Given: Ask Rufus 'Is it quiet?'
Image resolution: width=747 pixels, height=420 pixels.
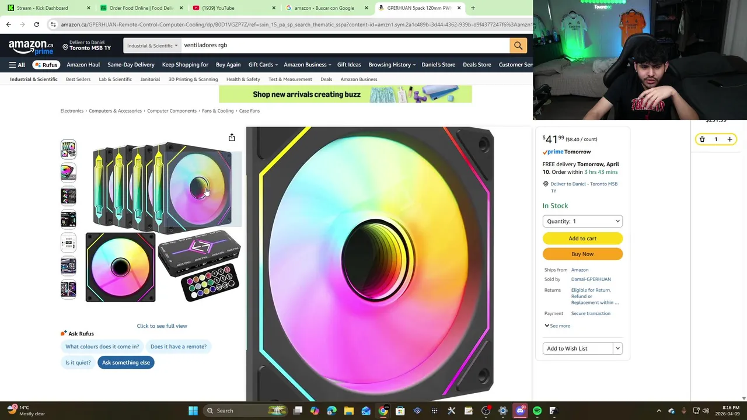Looking at the screenshot, I should [78, 362].
